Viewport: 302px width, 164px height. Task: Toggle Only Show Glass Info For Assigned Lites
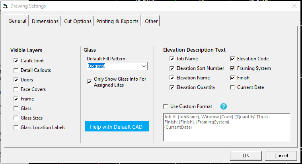click(89, 82)
